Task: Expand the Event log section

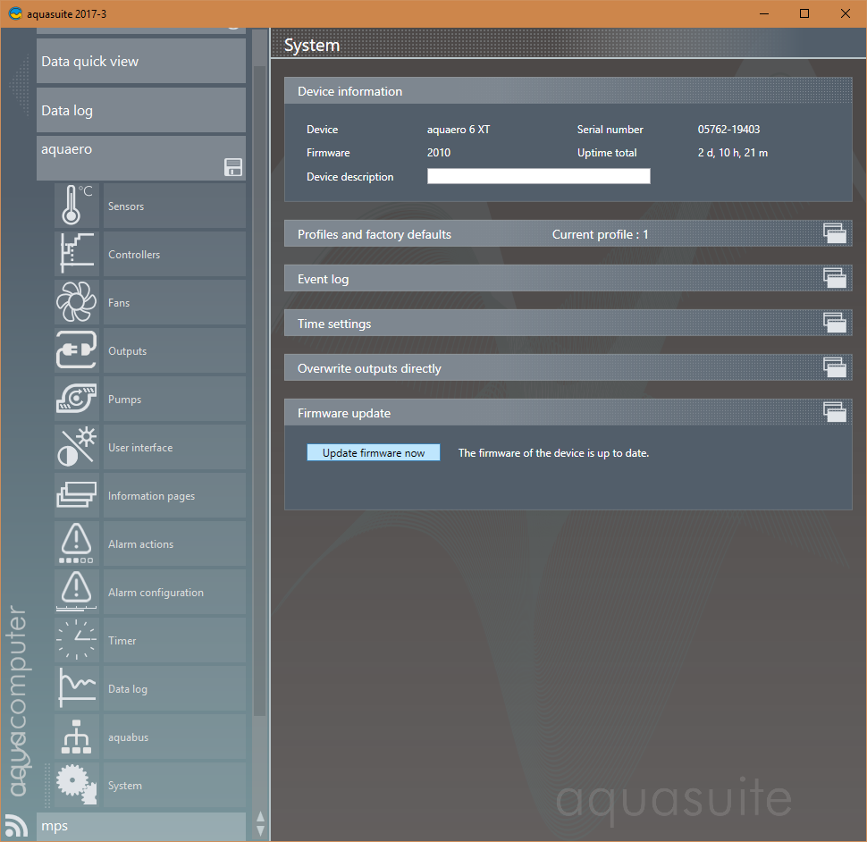Action: click(834, 279)
